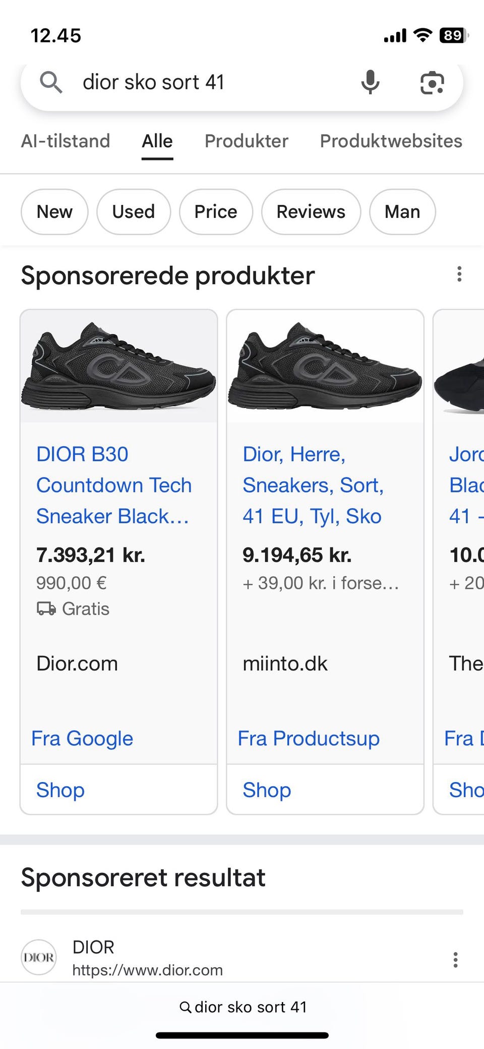Expand the Reviews filter options

311,212
